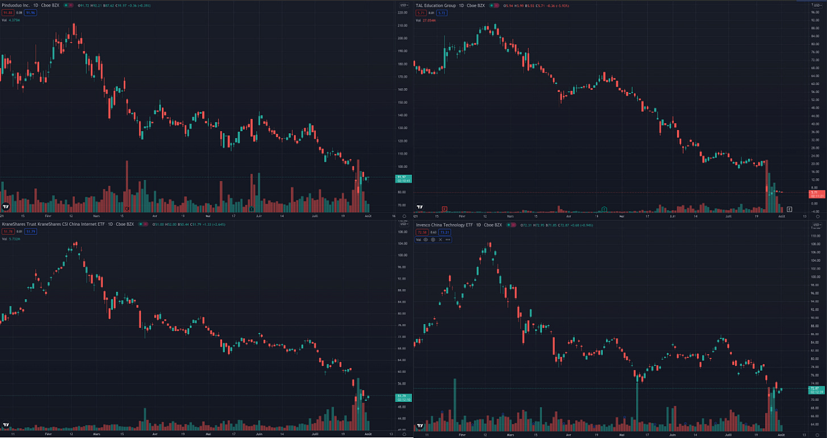Click TradingView logo on Pinduoduo chart
Screen dimensions: 827x438
[6, 207]
